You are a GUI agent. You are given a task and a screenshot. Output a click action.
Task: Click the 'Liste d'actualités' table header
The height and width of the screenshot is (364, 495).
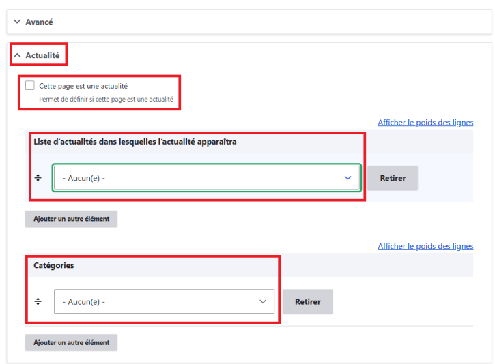point(135,142)
